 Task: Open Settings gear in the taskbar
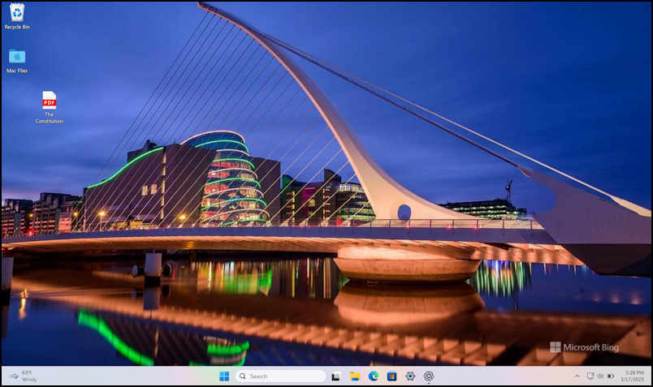point(410,376)
